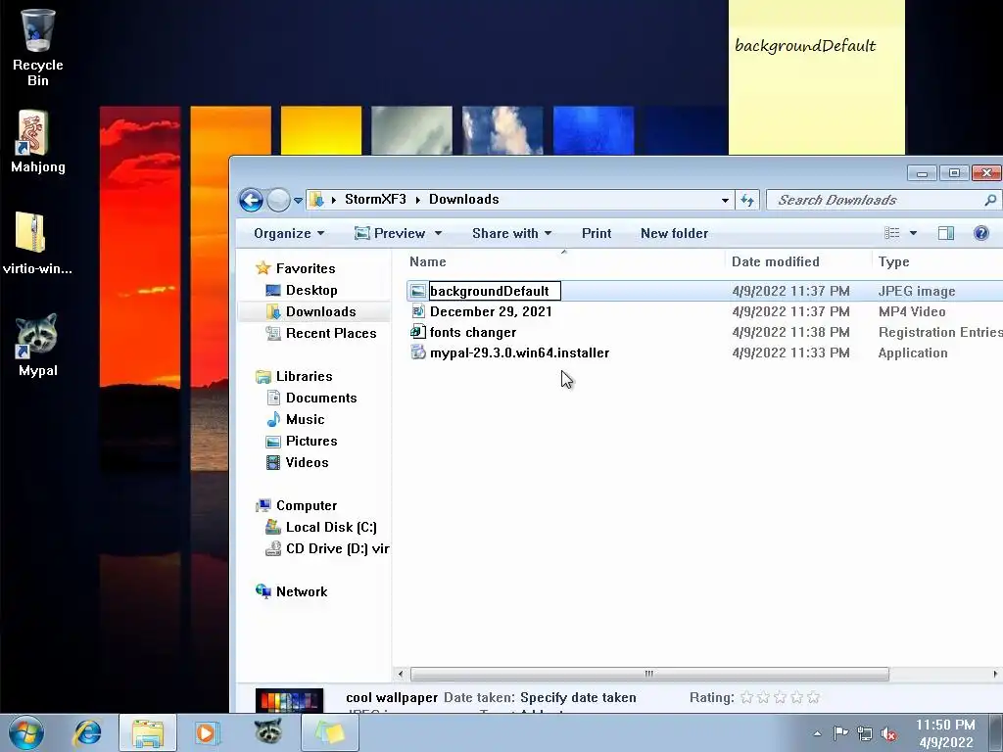Open the Pictures library
The width and height of the screenshot is (1003, 752).
[311, 442]
